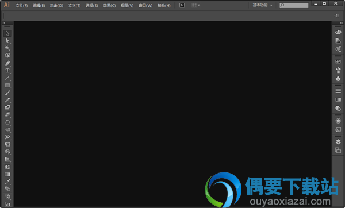The image size is (345, 208).
Task: Open the Stroke panel icon
Action: tap(338, 91)
